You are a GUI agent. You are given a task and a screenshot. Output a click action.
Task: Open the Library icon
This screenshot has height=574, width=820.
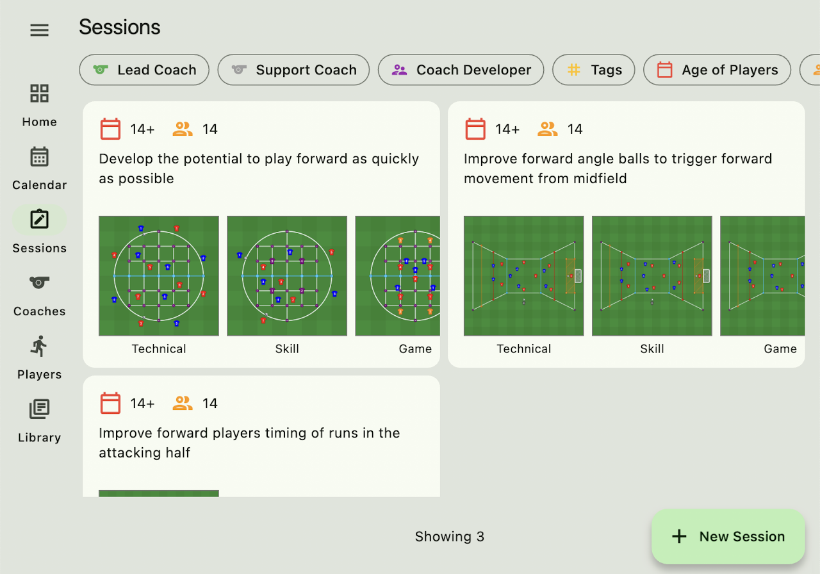(39, 409)
